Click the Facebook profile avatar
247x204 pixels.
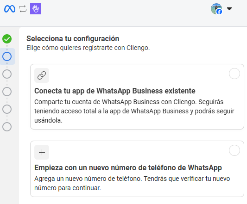pos(216,9)
